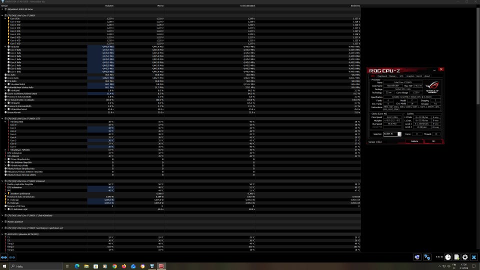Open the Socket #1 selection dropdown in CPU-Z
Image resolution: width=480 pixels, height=270 pixels.
tap(399, 134)
